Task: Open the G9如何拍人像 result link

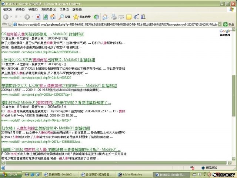Action: [42, 34]
